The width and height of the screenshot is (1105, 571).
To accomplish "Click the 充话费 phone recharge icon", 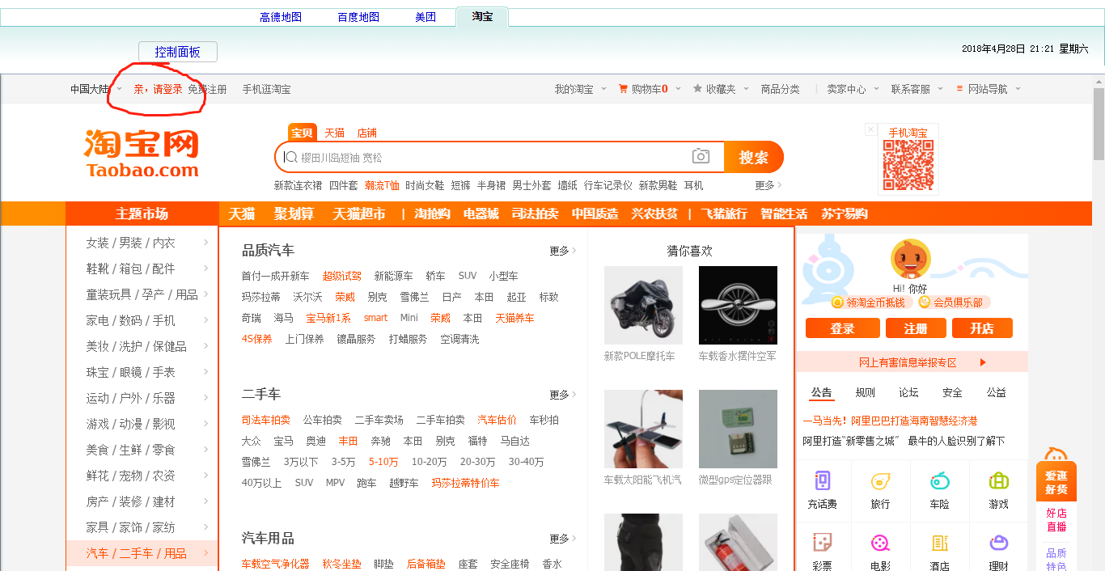I will point(823,481).
